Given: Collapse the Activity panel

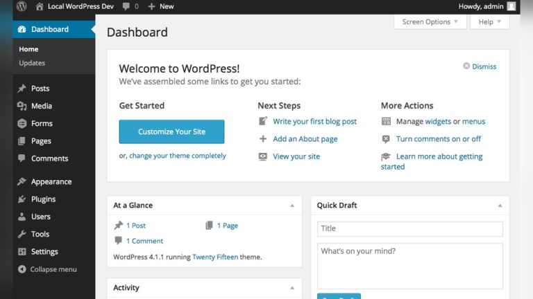Looking at the screenshot, I should click(x=292, y=288).
